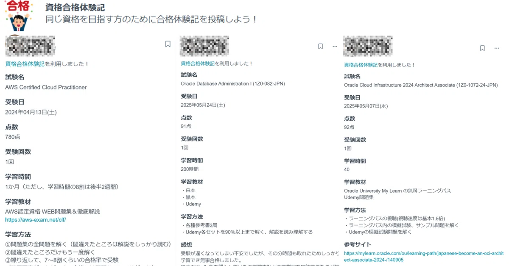Click the Udemy問題集 study material text
509x266 pixels.
[x=359, y=197]
